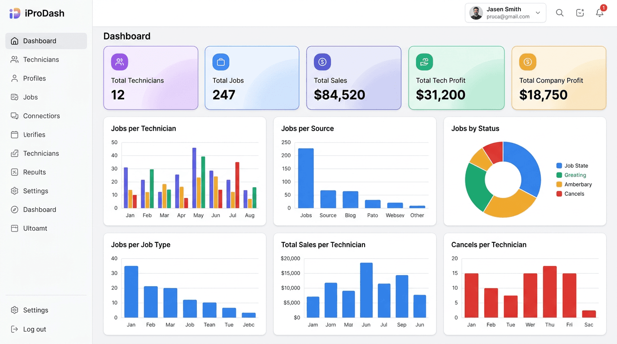Toggle the Greating legend in Jobs by Status

pyautogui.click(x=575, y=175)
